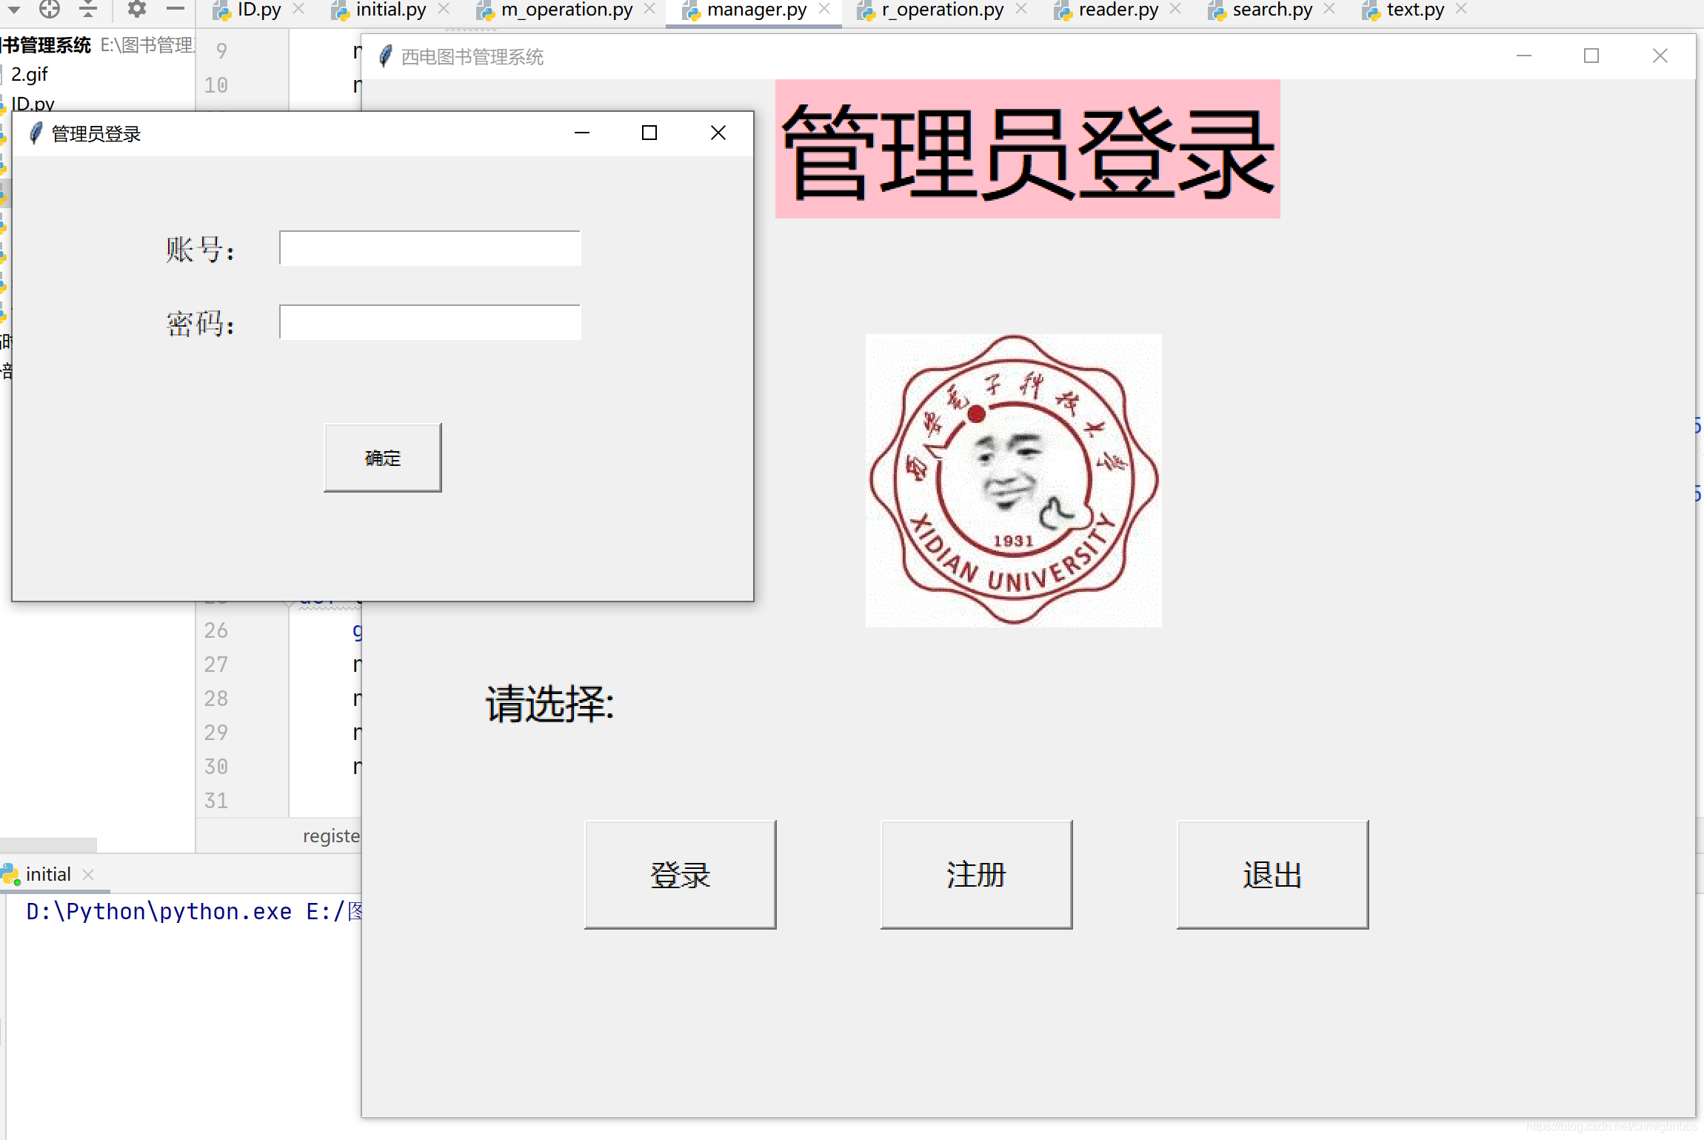The height and width of the screenshot is (1140, 1704).
Task: Switch to the initial.py editor tab
Action: [390, 10]
